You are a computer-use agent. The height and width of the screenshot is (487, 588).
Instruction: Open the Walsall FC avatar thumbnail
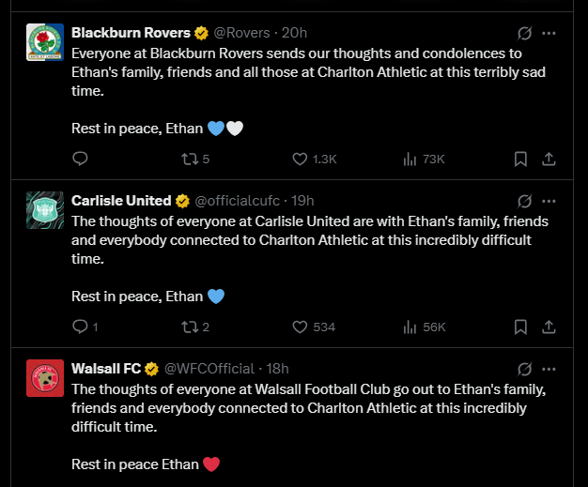coord(45,378)
